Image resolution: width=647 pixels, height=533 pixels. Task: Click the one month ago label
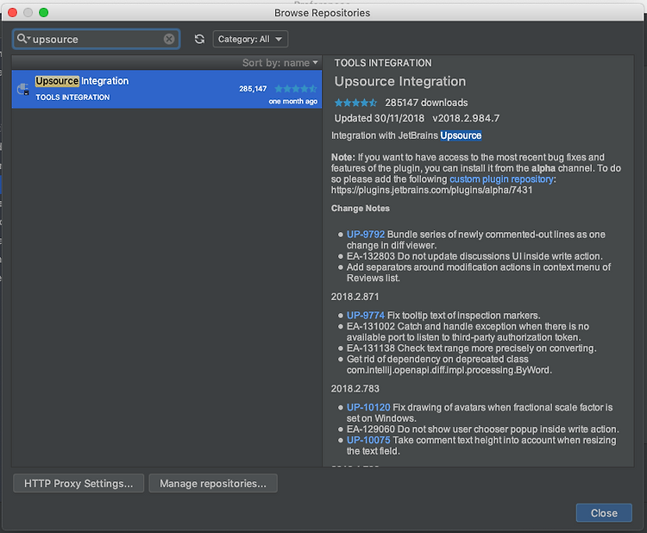[293, 102]
